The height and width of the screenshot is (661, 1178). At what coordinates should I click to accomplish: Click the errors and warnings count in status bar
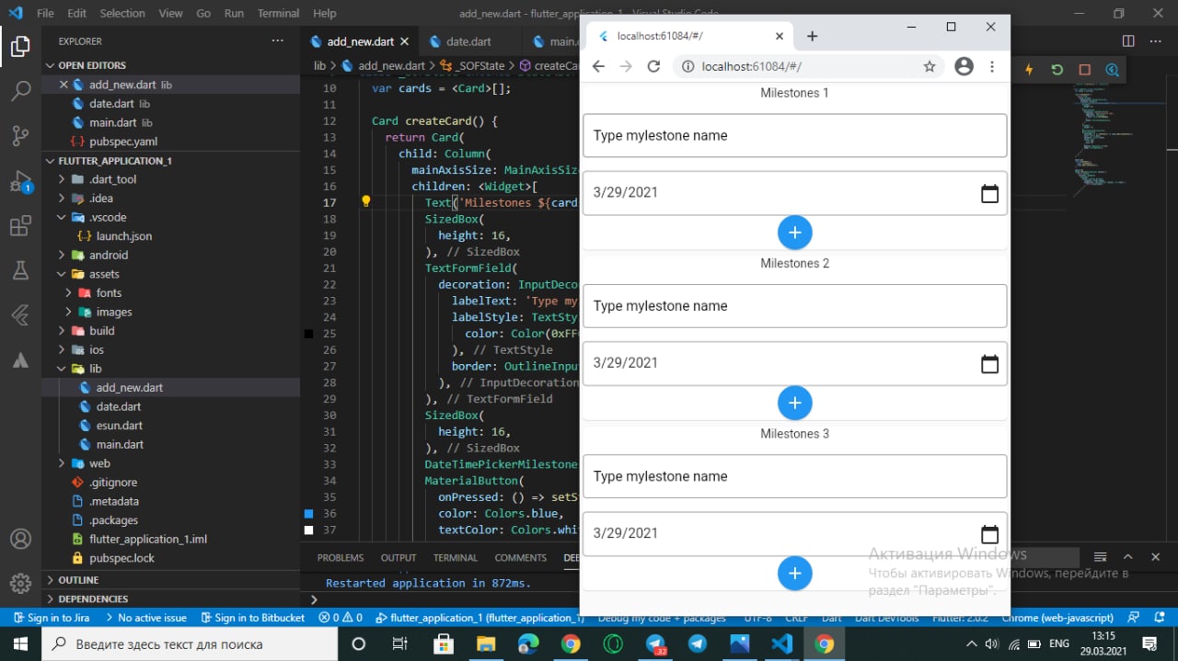[341, 618]
